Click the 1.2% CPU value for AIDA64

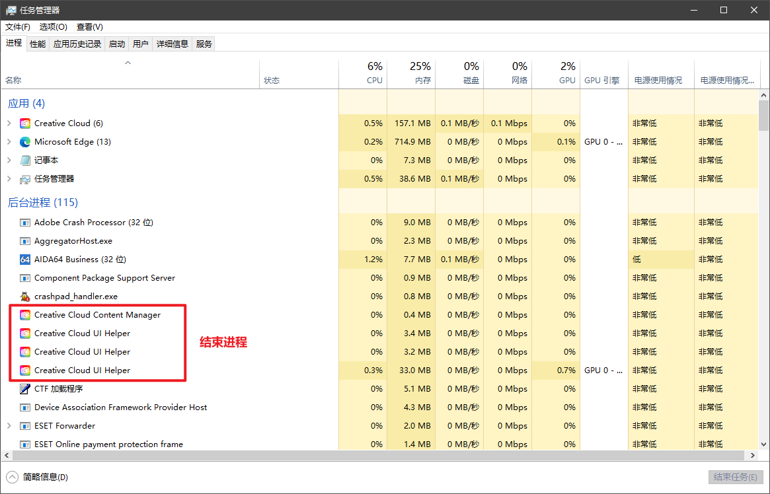(x=373, y=260)
